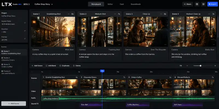Select Scene 3 Orders Coffee in sidebar
Screen dimensions: 219x109
[x=14, y=65]
